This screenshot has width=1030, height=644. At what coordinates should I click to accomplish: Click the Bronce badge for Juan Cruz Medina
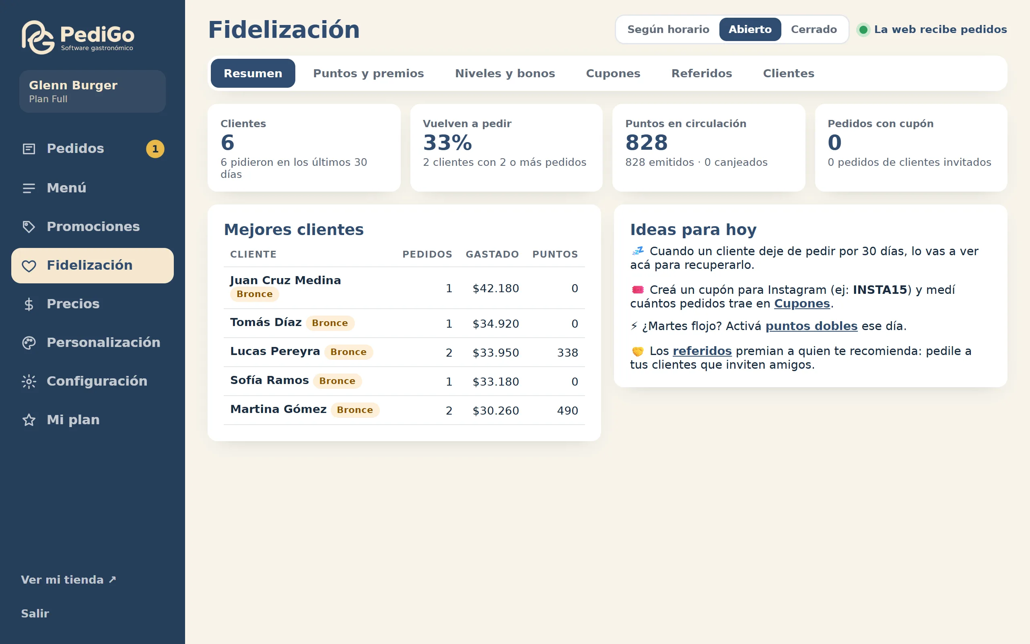(x=255, y=294)
